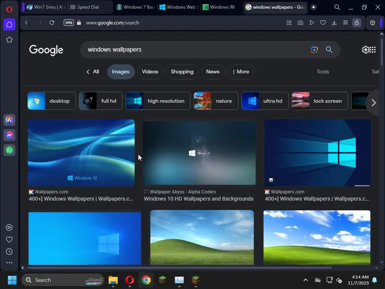Screen dimensions: 385x289
Task: Open the Easy Setup sliders icon
Action: [x=346, y=23]
